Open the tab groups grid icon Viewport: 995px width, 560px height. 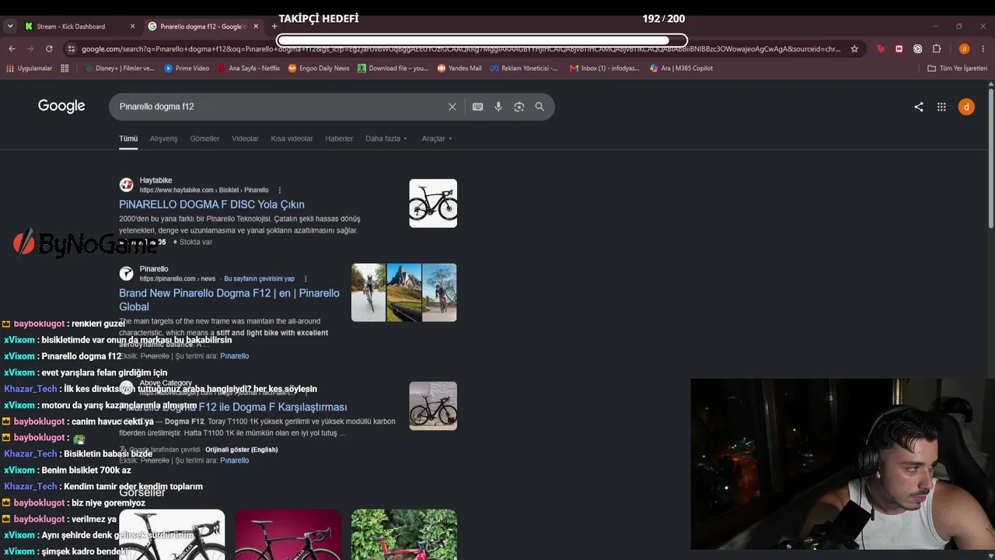pyautogui.click(x=65, y=68)
